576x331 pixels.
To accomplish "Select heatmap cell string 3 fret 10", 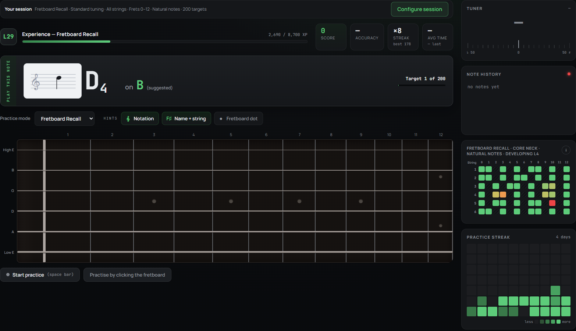I will pyautogui.click(x=552, y=186).
